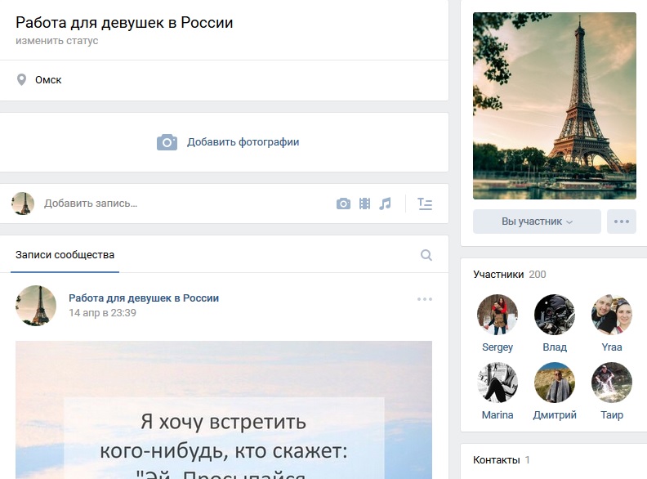Click the name Sergey under members
Image resolution: width=647 pixels, height=479 pixels.
(x=498, y=347)
